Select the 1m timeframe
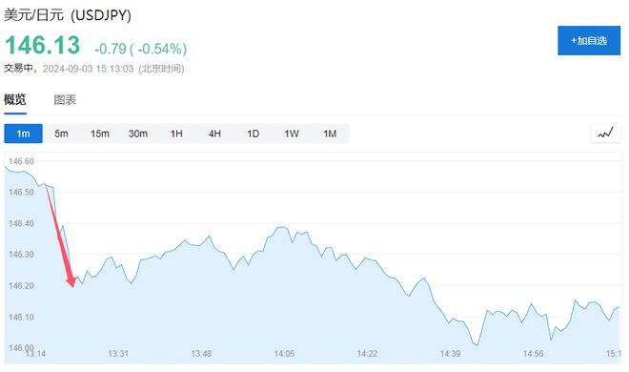The image size is (629, 372). pos(23,134)
